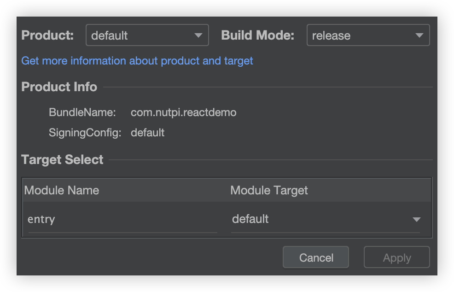
Task: Click the Module Target row's arrow icon
Action: pos(417,220)
